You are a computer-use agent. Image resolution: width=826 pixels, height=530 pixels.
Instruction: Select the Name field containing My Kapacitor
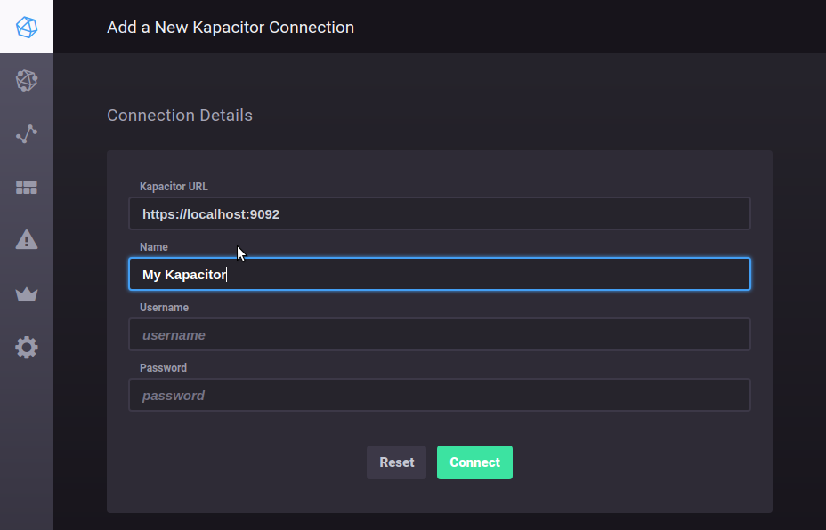(x=439, y=274)
